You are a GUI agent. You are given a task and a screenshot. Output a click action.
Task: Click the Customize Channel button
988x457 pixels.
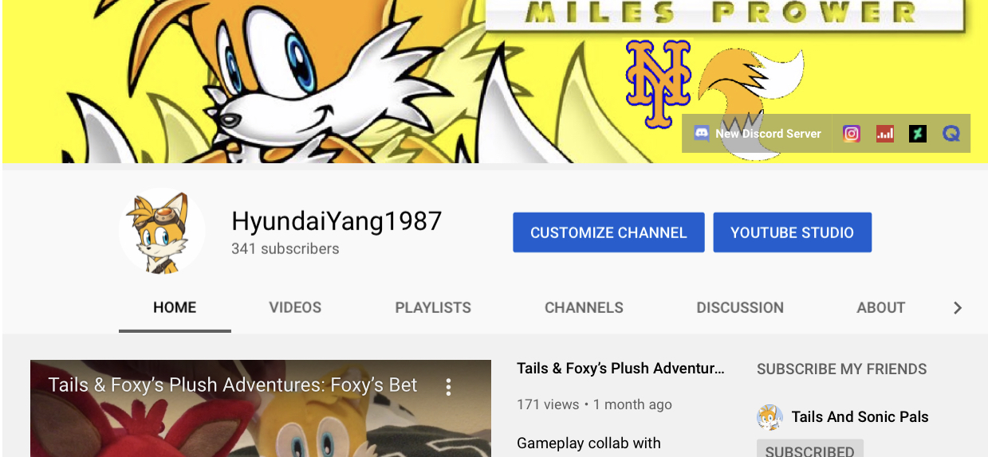click(x=608, y=232)
